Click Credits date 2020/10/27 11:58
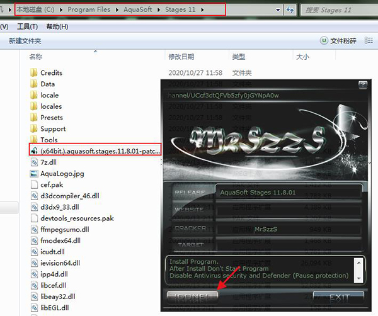This screenshot has height=316, width=378. point(195,73)
